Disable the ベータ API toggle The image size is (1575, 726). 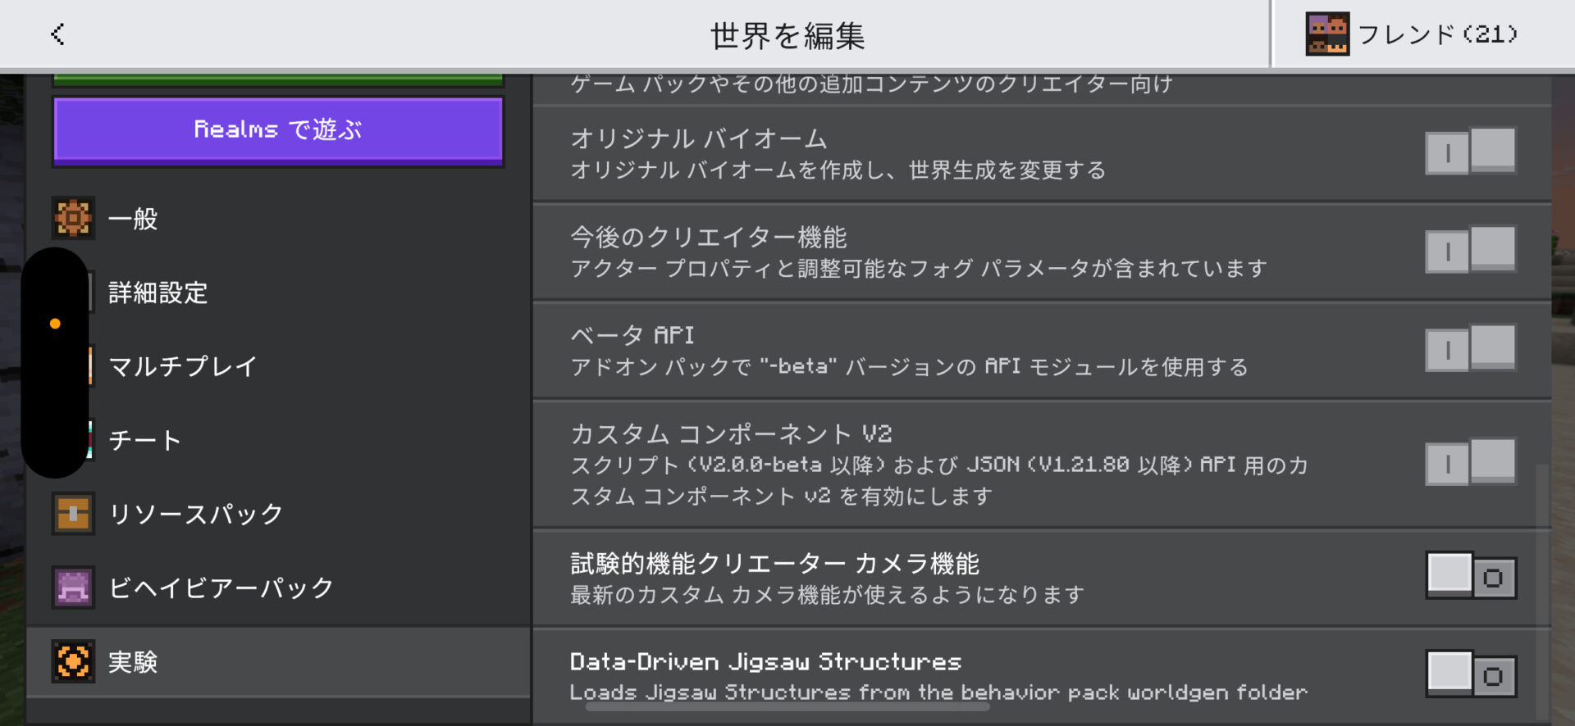pyautogui.click(x=1470, y=348)
